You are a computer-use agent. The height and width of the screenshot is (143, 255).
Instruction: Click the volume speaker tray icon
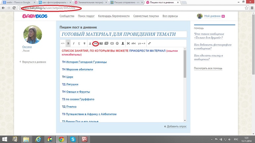(x=229, y=139)
